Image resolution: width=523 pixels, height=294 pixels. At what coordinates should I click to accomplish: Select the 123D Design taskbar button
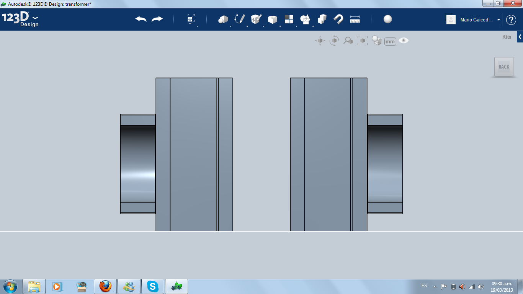(177, 286)
